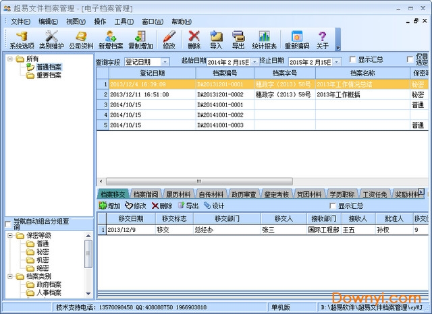Click the horizontal scrollbar thumb of archive grid
This screenshot has height=314, width=432.
click(199, 181)
